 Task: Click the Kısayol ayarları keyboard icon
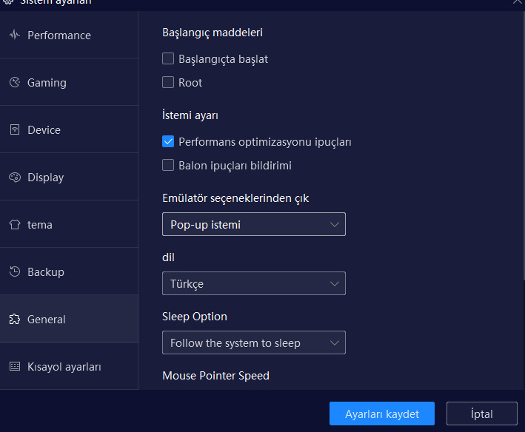[x=14, y=366]
